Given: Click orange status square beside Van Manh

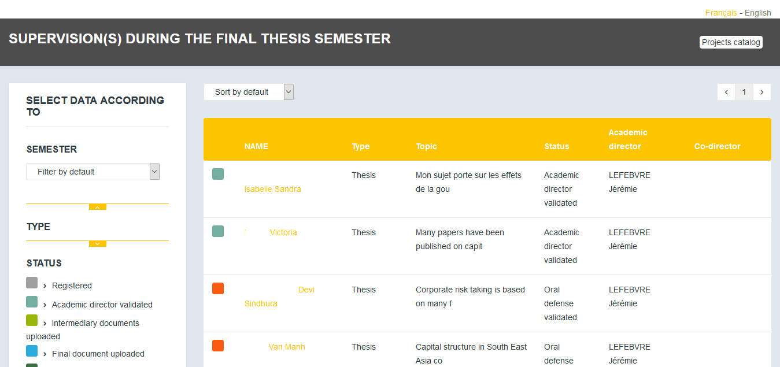Looking at the screenshot, I should [x=218, y=346].
